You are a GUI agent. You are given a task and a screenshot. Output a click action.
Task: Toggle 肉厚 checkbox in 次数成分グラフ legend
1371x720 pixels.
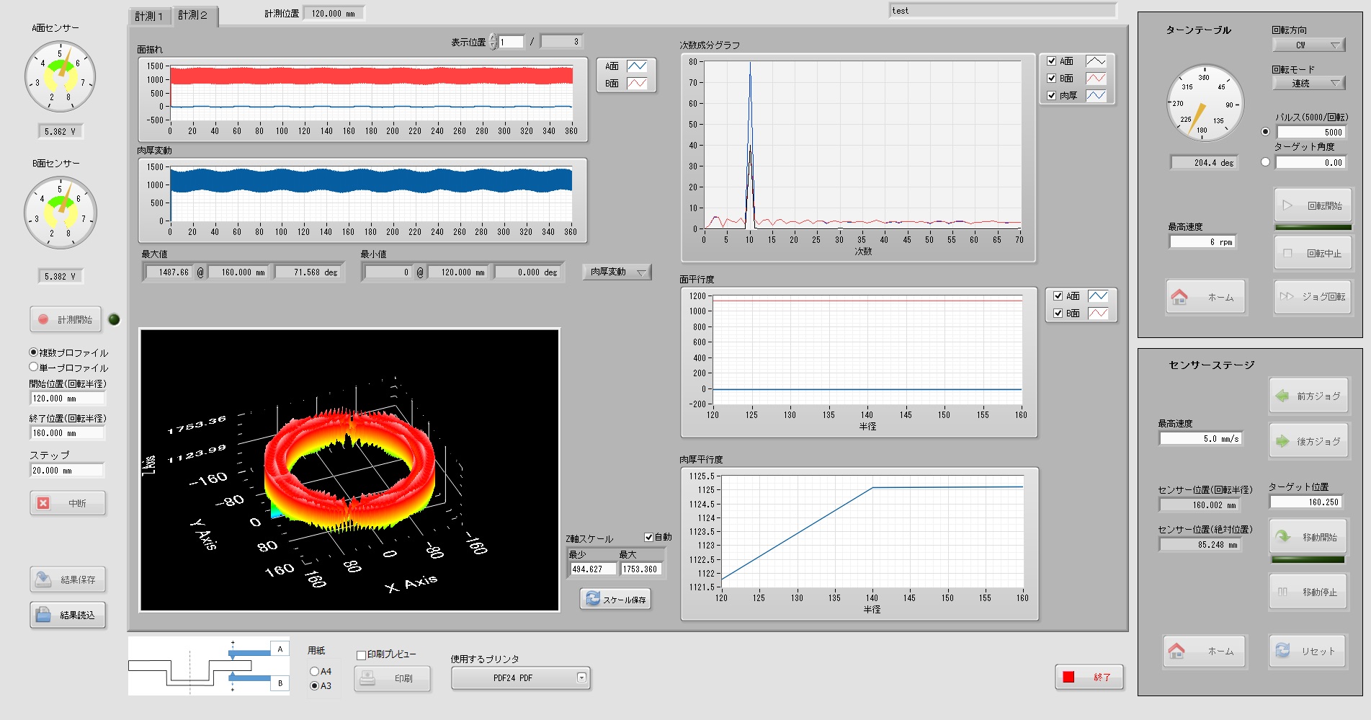(x=1052, y=95)
